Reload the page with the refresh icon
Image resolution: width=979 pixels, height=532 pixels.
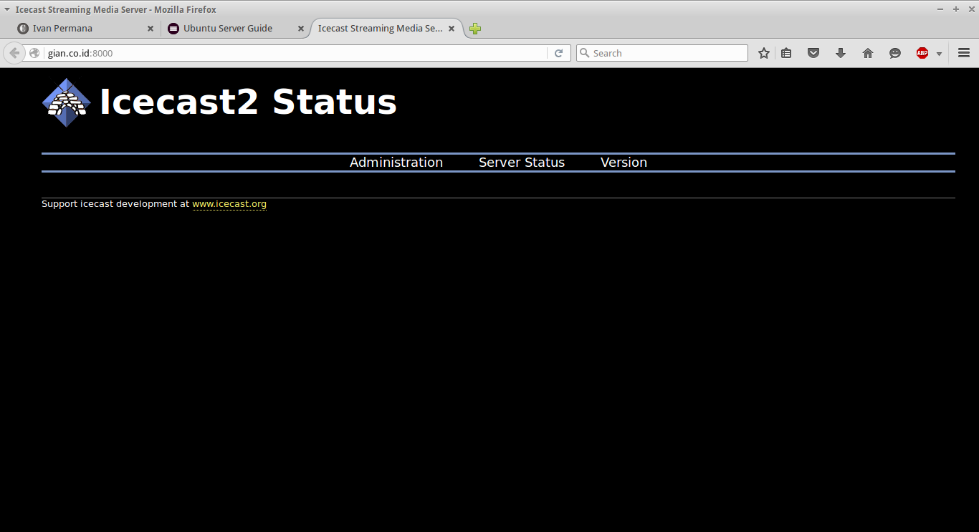click(558, 53)
